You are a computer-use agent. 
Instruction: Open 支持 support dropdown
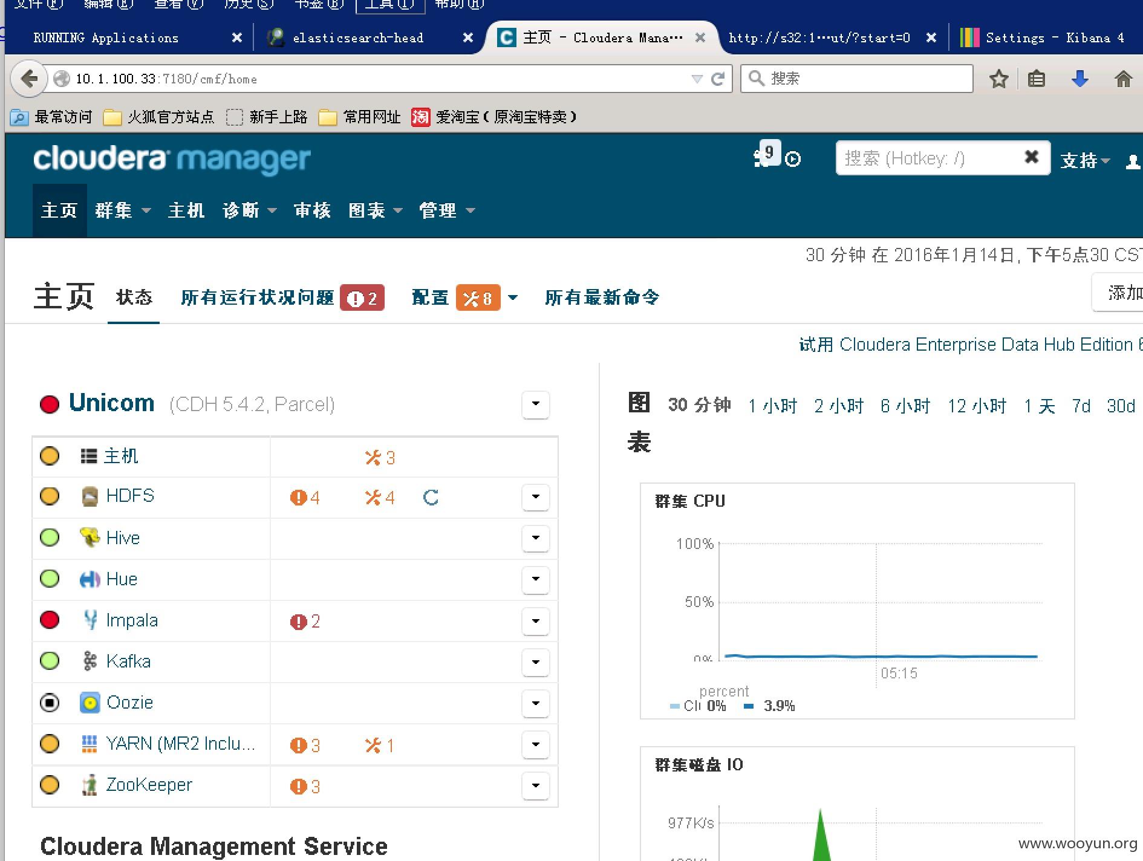click(1086, 160)
